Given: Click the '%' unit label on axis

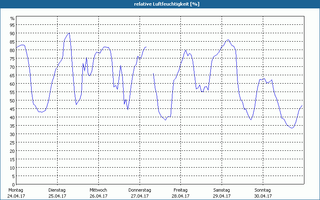Looking at the screenshot, I should 12,18.
